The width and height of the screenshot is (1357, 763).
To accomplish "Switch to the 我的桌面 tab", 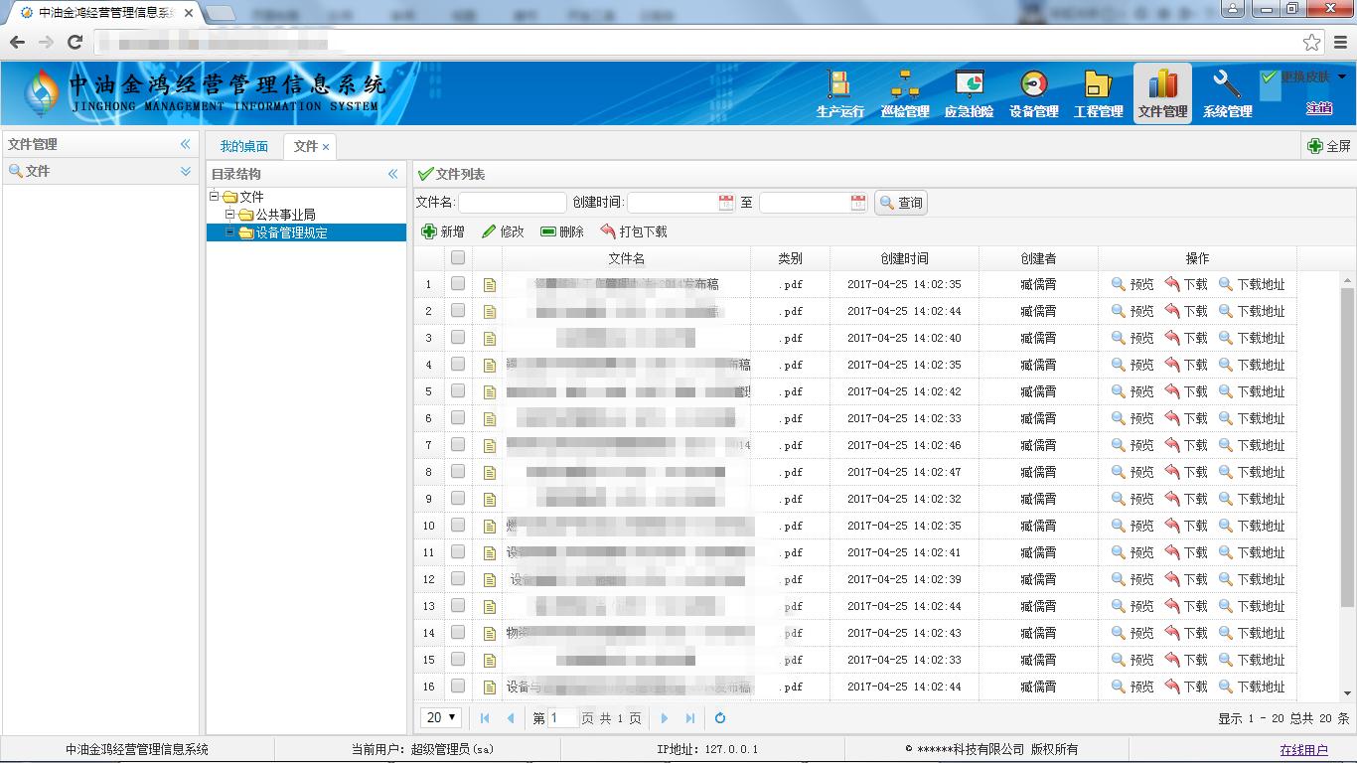I will click(x=243, y=146).
